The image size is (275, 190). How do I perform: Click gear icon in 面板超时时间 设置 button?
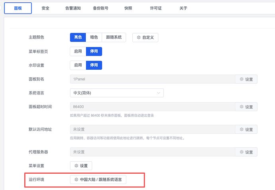(x=242, y=107)
